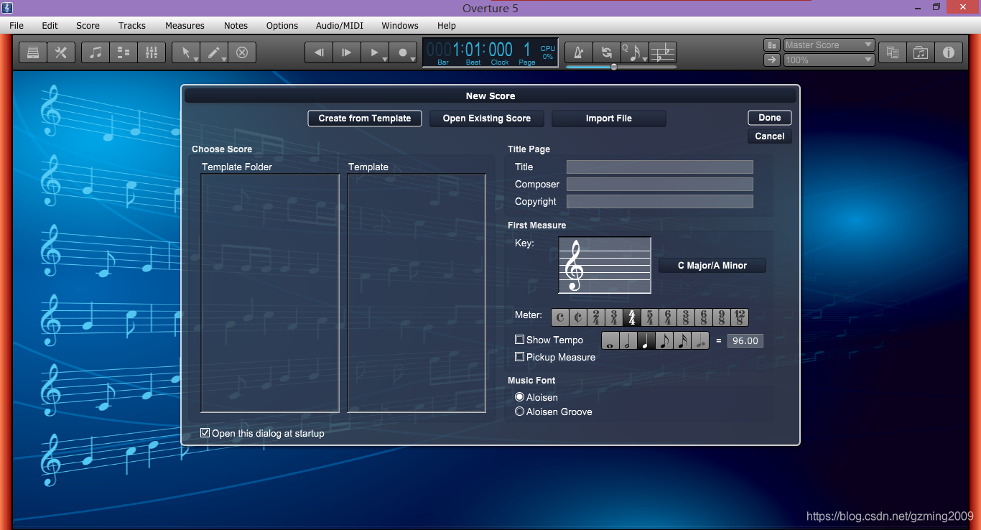
Task: Select the Create from Template tab
Action: (x=365, y=118)
